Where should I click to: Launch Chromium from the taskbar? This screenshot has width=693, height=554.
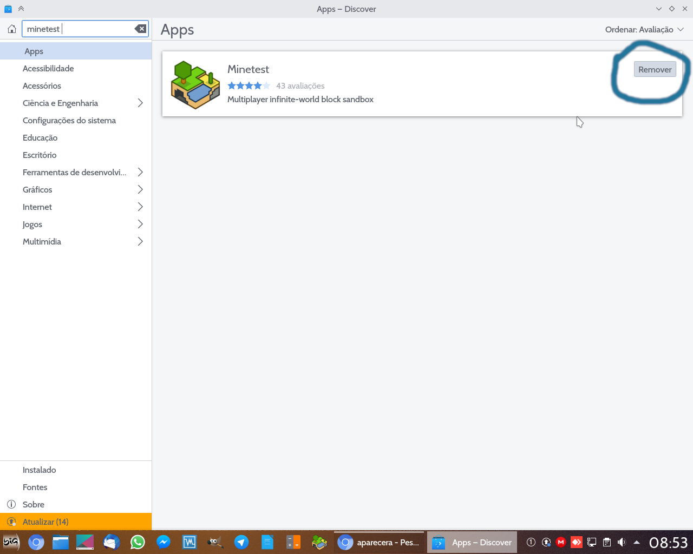pyautogui.click(x=36, y=542)
